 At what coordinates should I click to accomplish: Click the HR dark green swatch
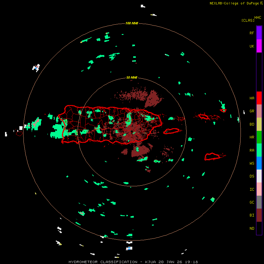pos(259,137)
